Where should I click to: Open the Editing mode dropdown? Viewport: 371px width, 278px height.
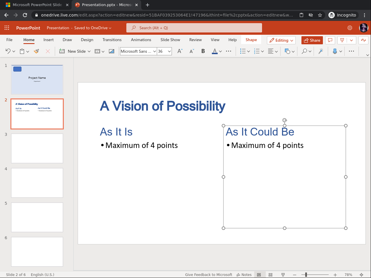pos(281,40)
